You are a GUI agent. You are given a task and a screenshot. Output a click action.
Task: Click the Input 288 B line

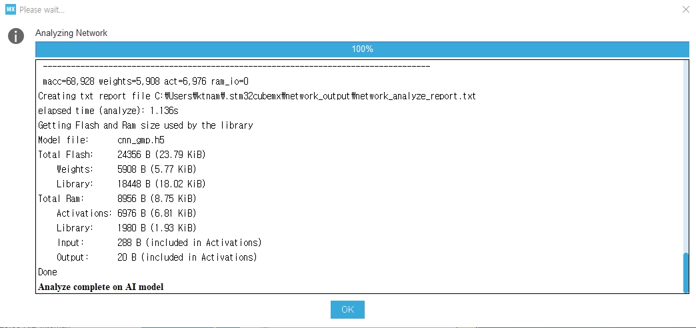click(x=159, y=243)
